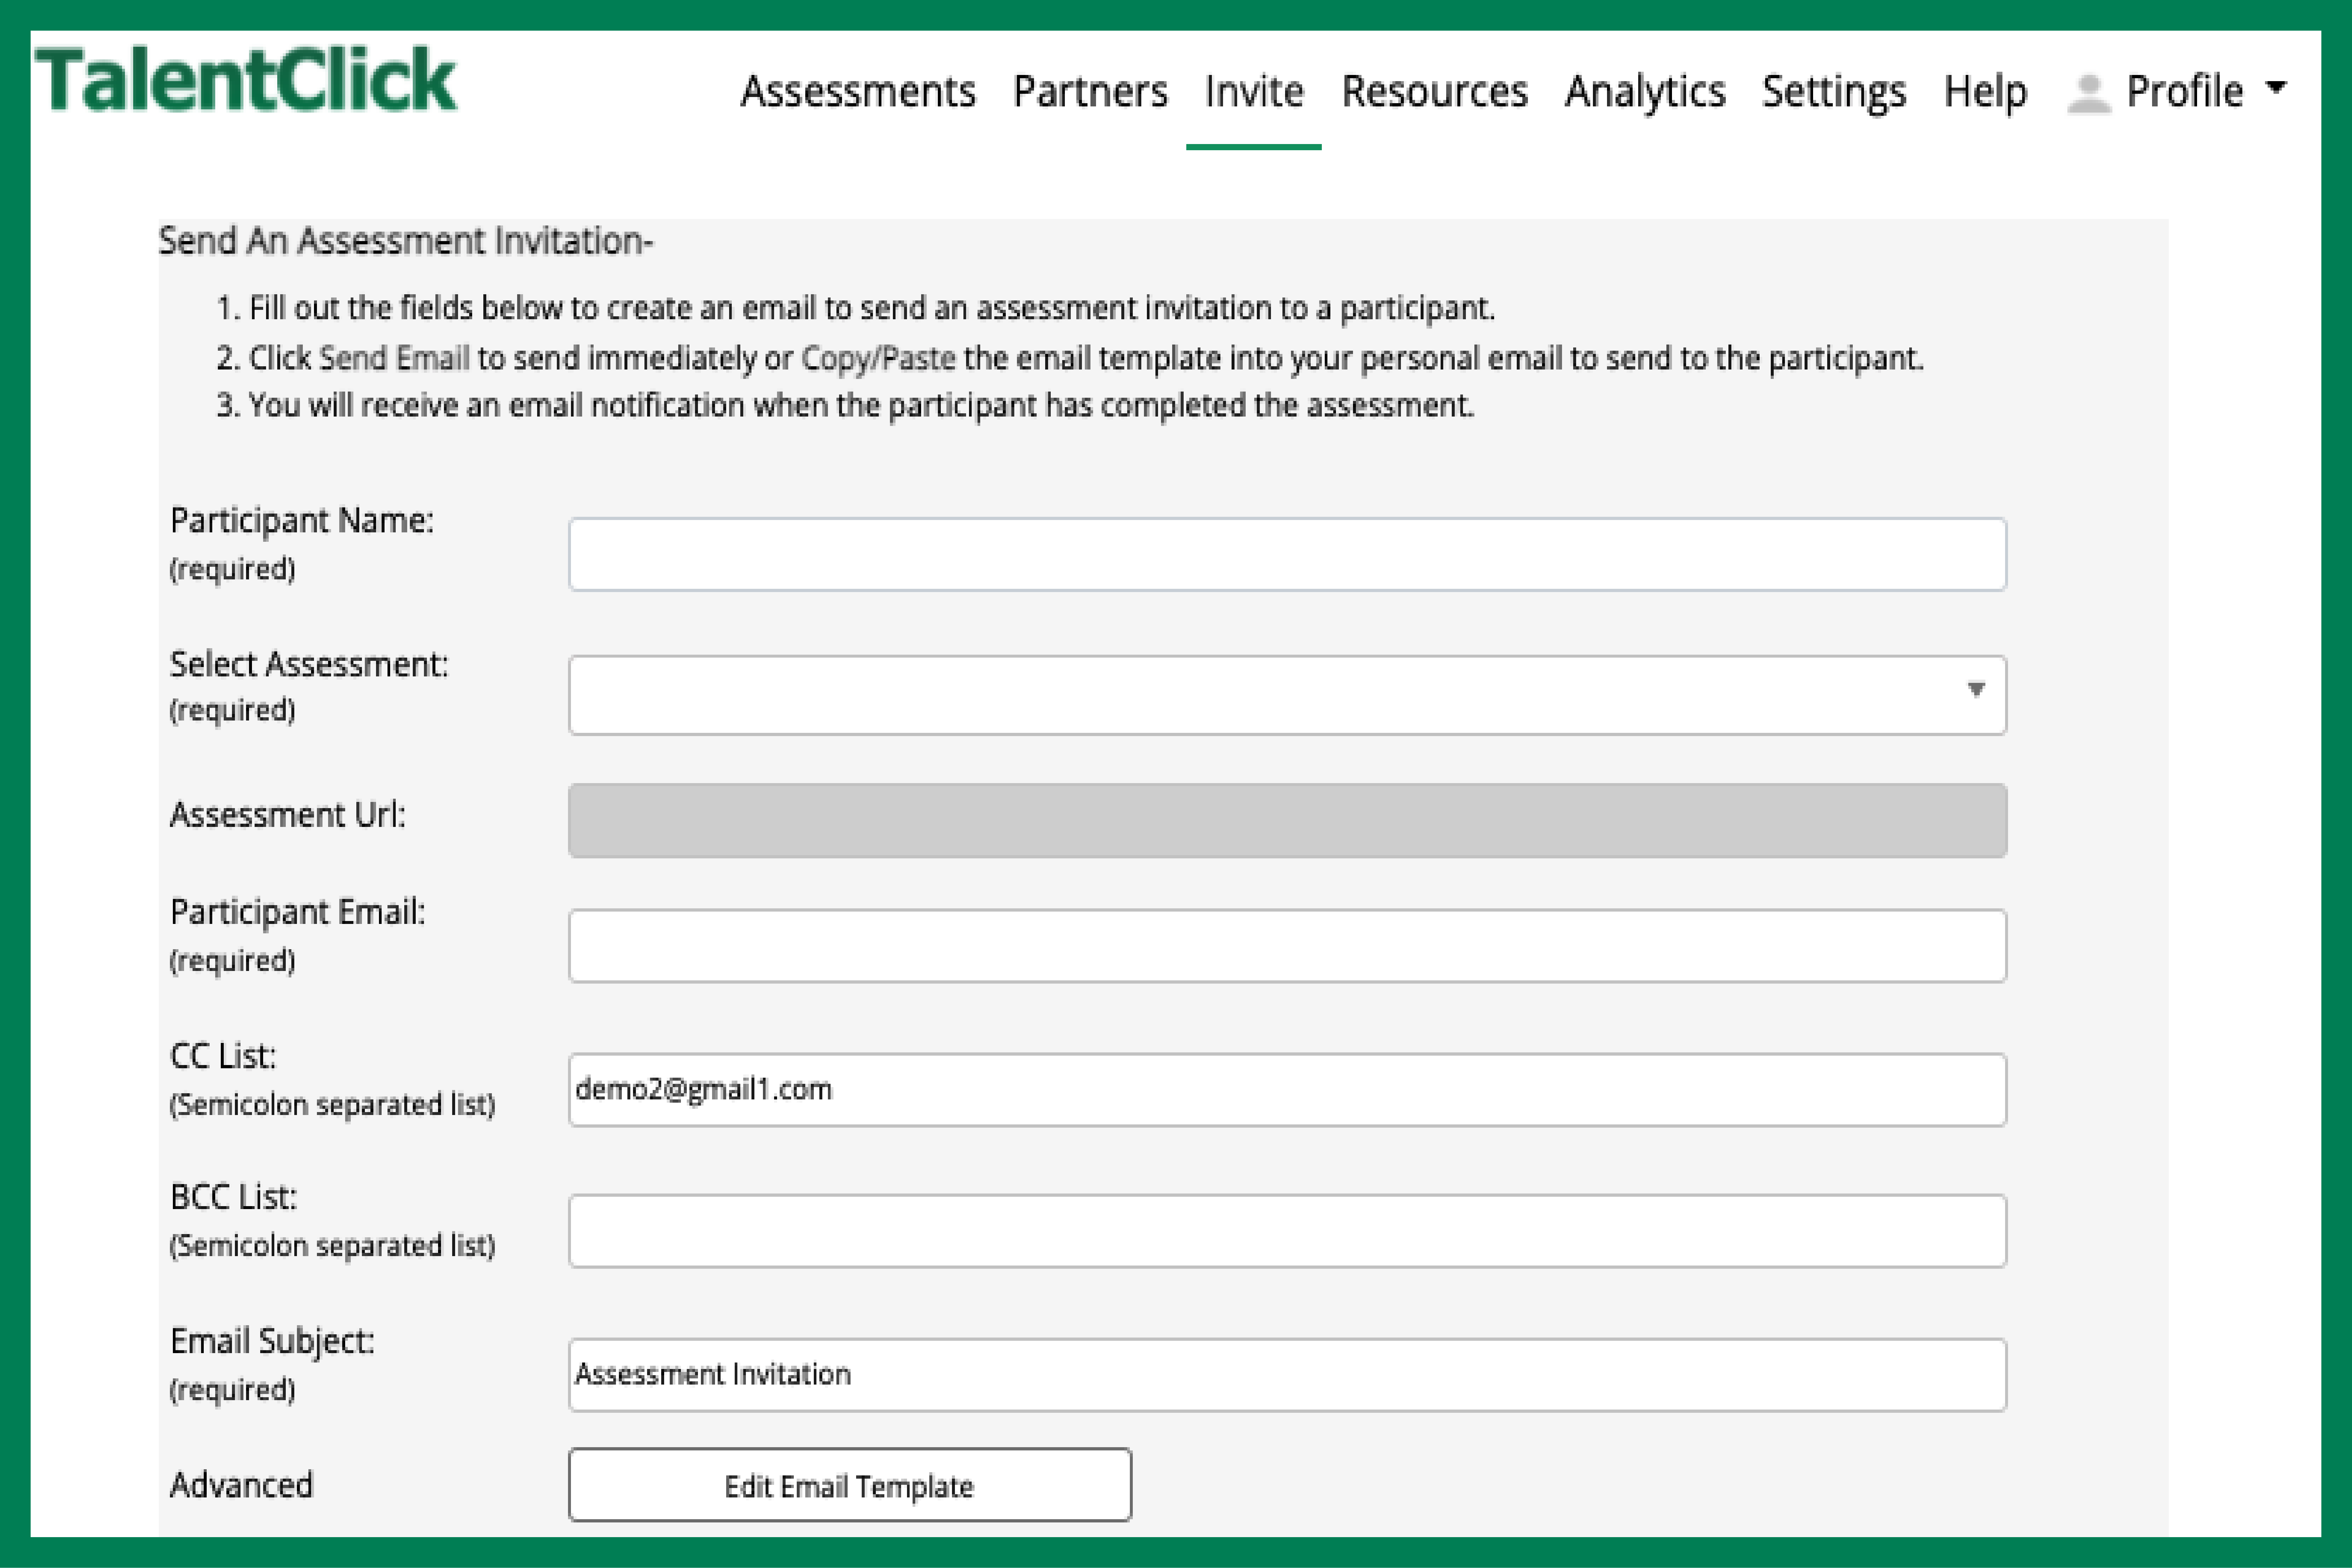Click the empty BCC List field
The width and height of the screenshot is (2352, 1568).
point(1287,1231)
